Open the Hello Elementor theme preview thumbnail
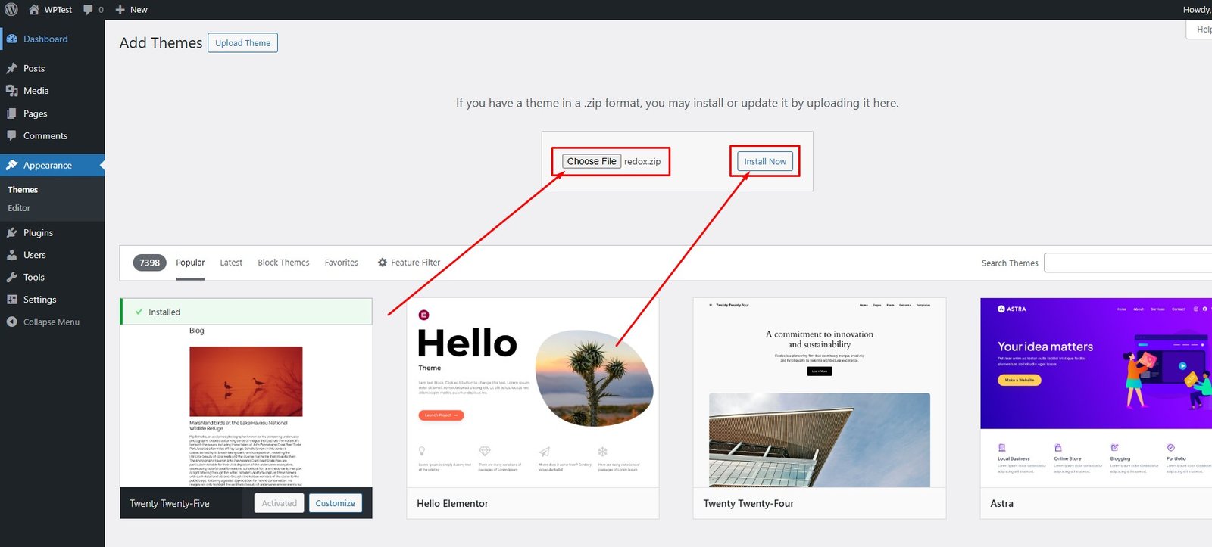The height and width of the screenshot is (547, 1212). pos(533,393)
